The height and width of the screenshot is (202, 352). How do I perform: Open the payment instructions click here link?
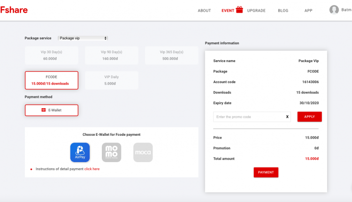click(92, 169)
